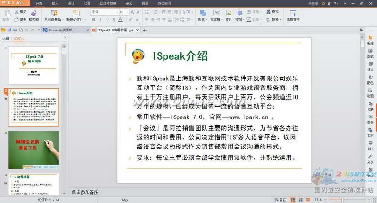This screenshot has width=377, height=203.
Task: Open the Review (审阅) ribbon tab
Action: click(x=129, y=3)
